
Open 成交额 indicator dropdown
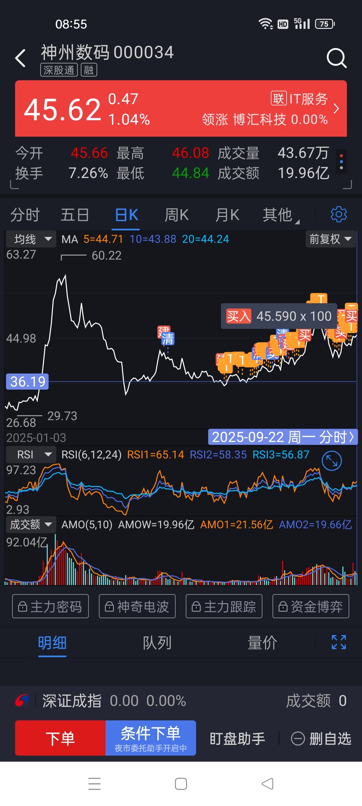(x=31, y=524)
